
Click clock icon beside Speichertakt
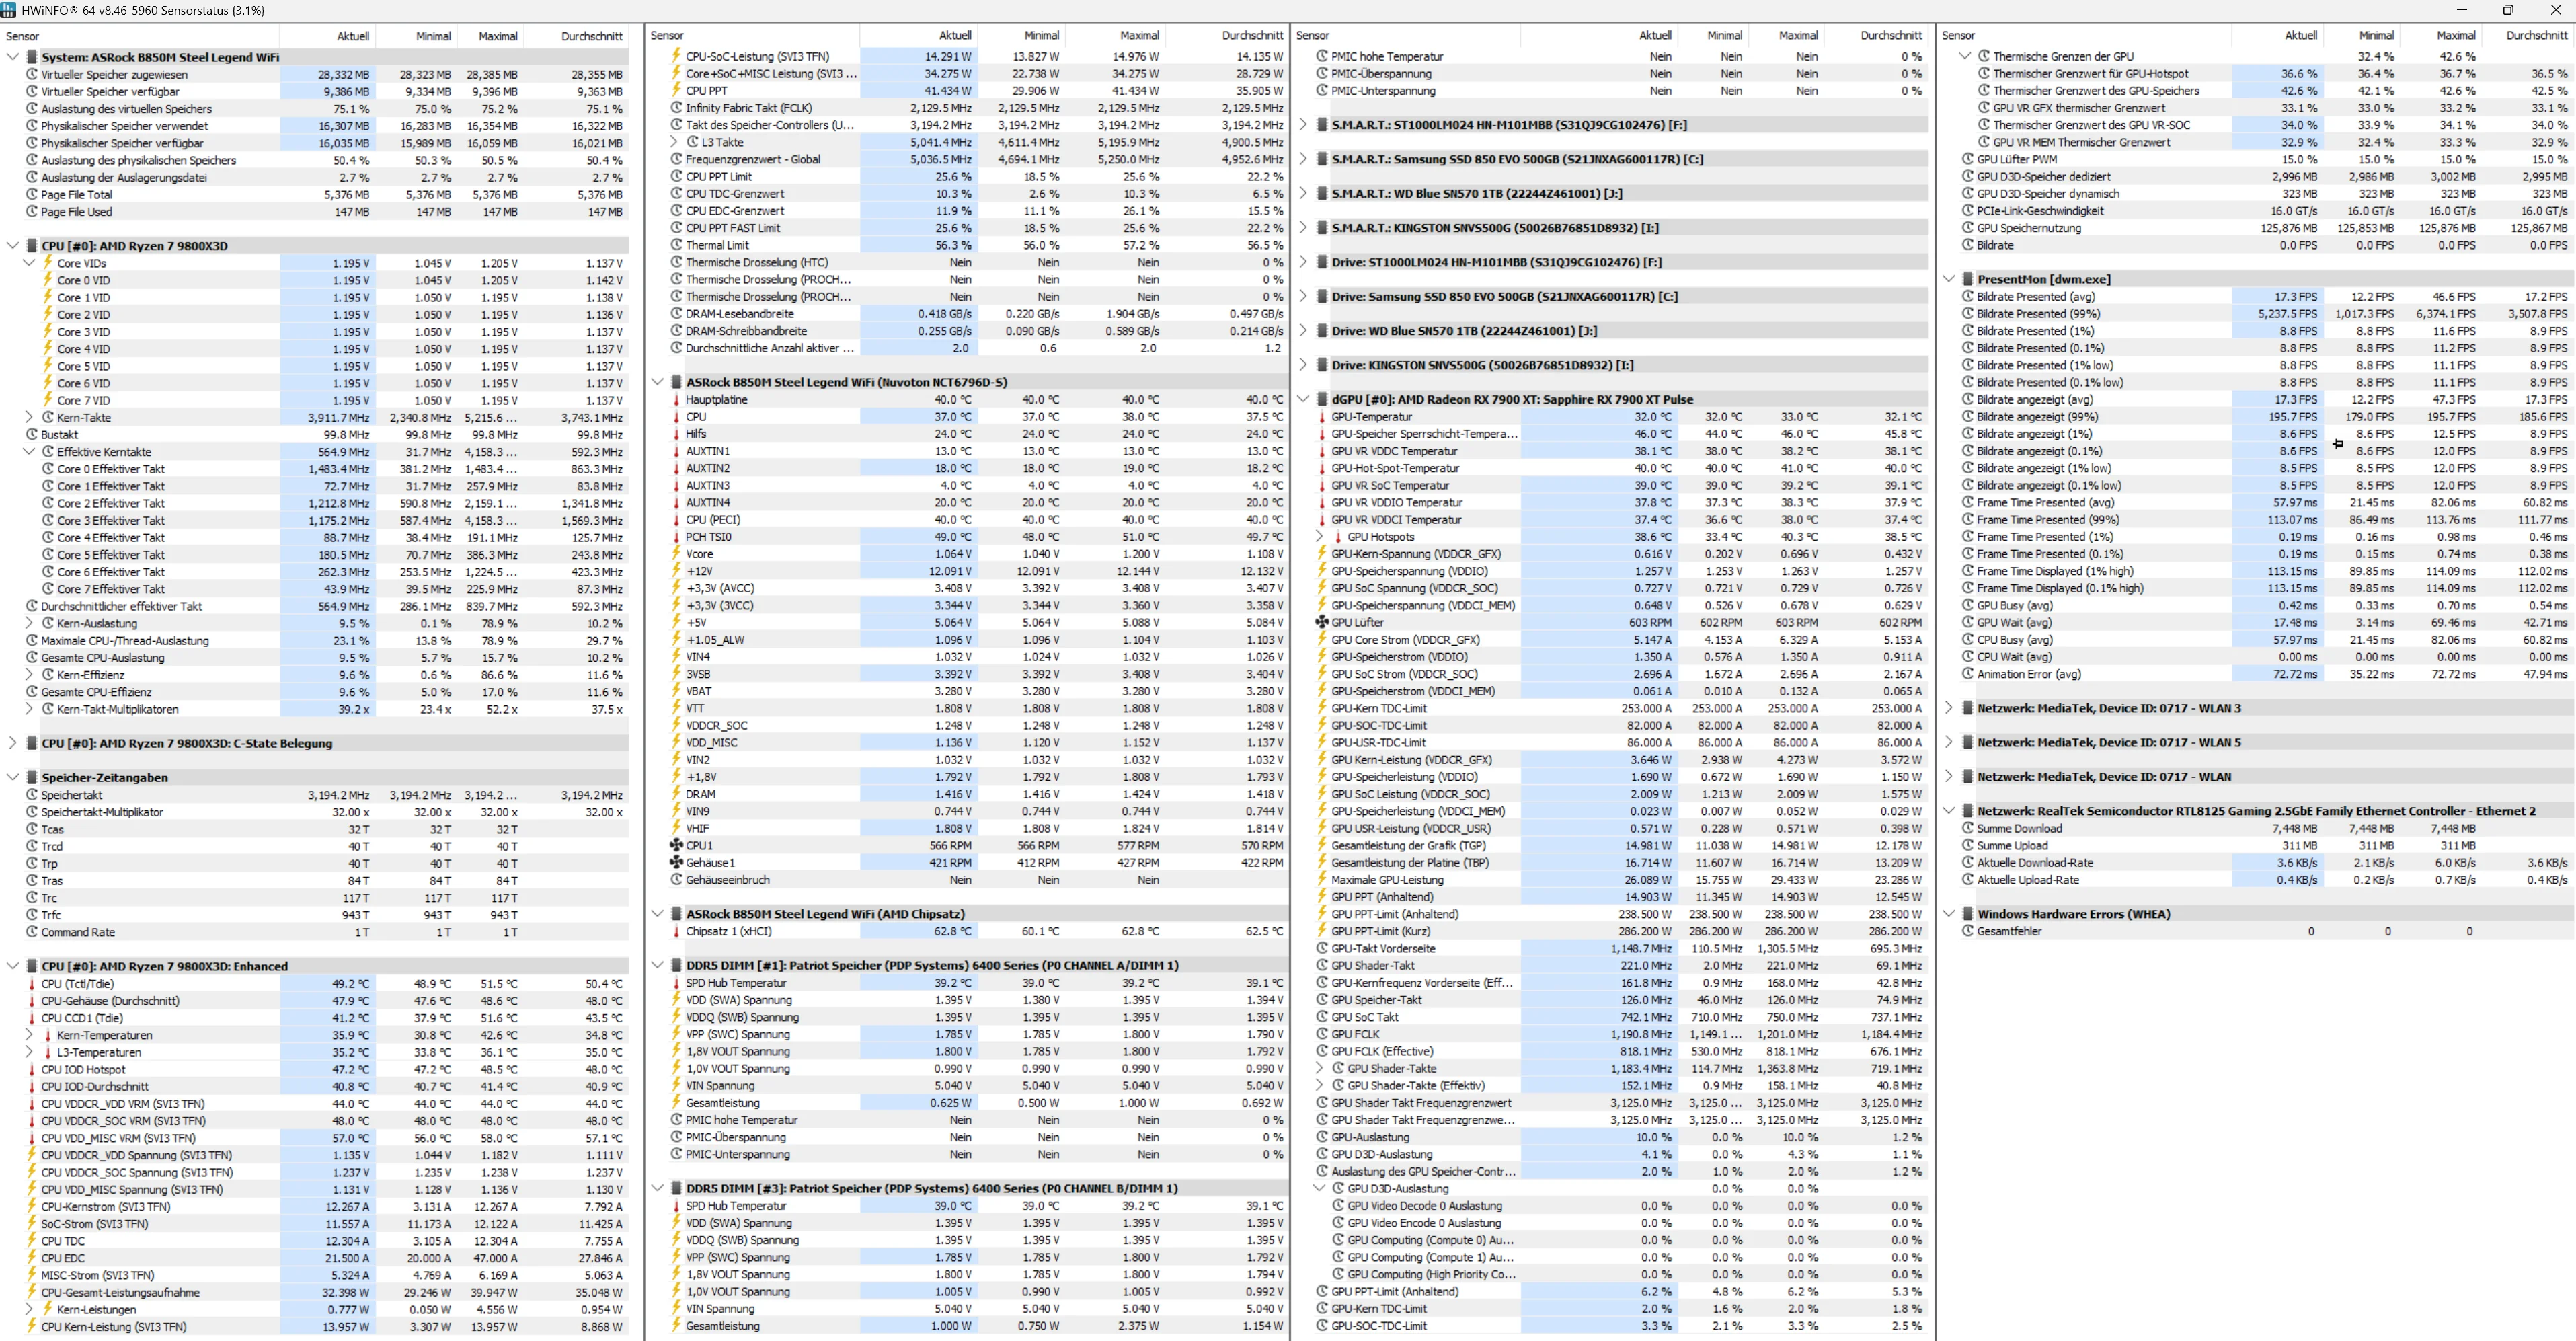coord(31,795)
